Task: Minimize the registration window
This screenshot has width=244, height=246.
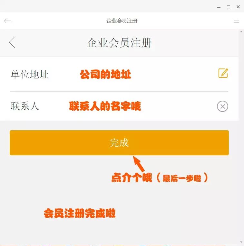Action: tap(219, 7)
